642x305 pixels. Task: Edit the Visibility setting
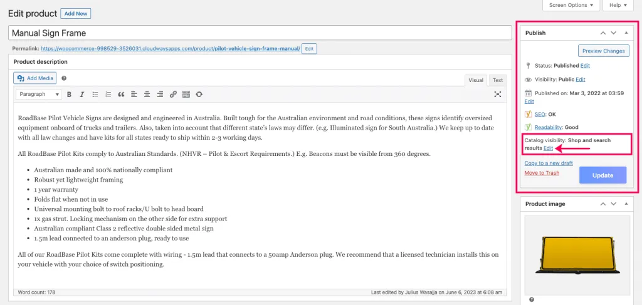point(580,80)
